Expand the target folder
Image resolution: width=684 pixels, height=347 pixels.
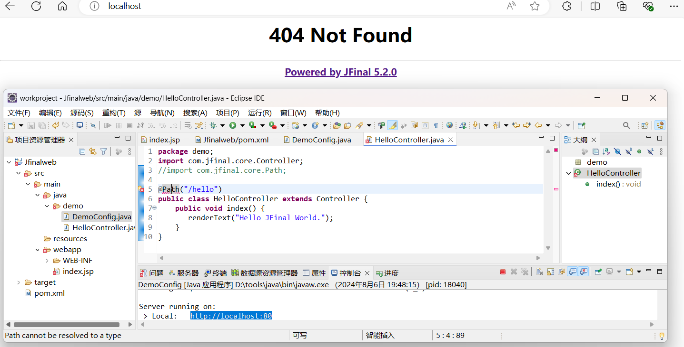(x=19, y=282)
